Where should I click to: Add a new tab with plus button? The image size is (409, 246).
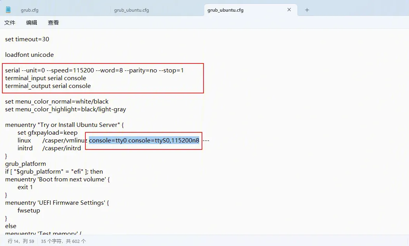coord(307,10)
